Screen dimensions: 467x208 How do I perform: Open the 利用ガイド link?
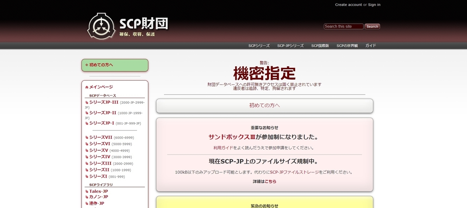224,148
